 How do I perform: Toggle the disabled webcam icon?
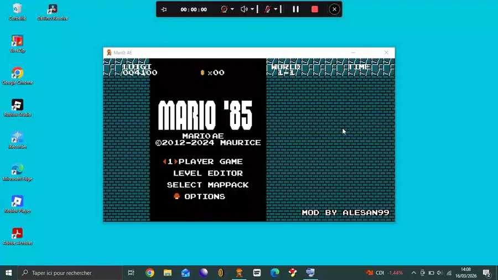224,9
